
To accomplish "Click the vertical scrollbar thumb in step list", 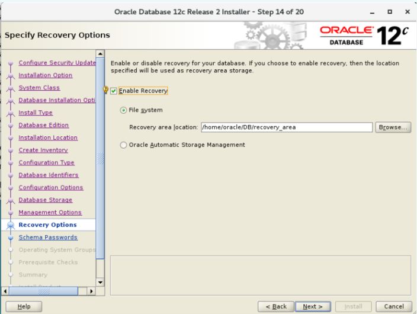I will tap(100, 158).
